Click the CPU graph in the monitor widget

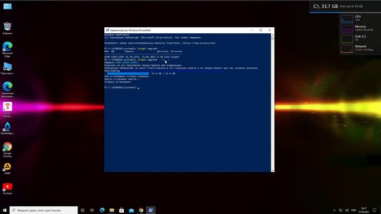pos(346,19)
